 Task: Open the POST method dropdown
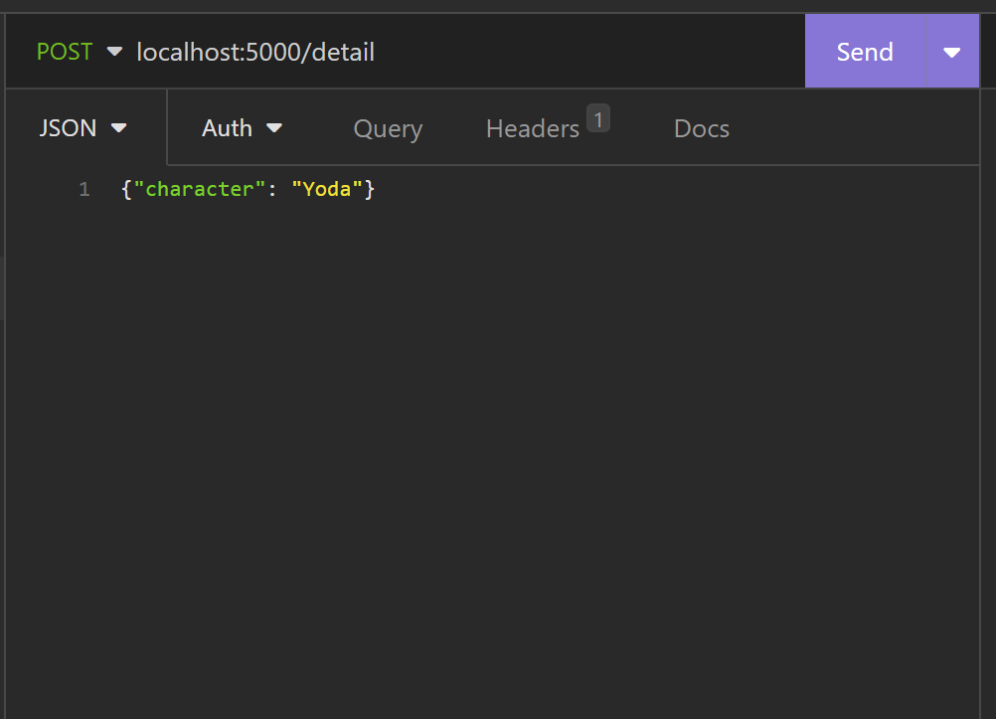click(x=79, y=52)
